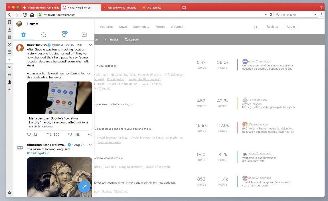The image size is (328, 201).
Task: Open the DuckDuckGo profile avatar
Action: pyautogui.click(x=20, y=48)
